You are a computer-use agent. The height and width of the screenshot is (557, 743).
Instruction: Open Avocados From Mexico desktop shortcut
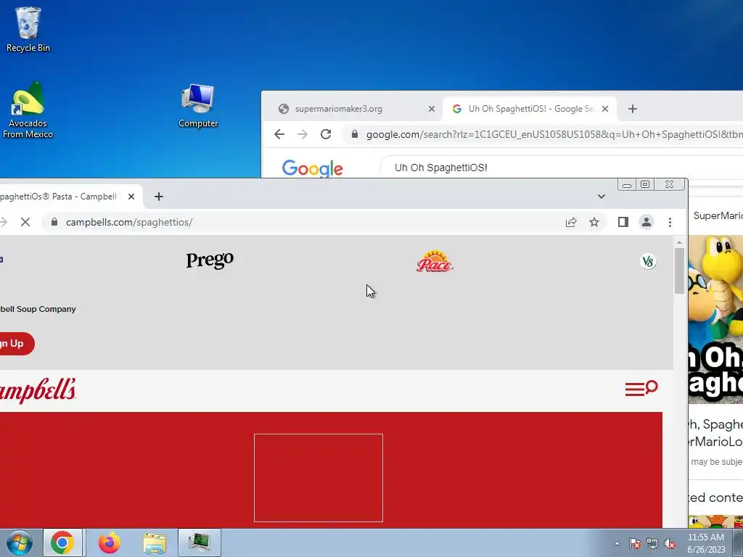pos(28,110)
